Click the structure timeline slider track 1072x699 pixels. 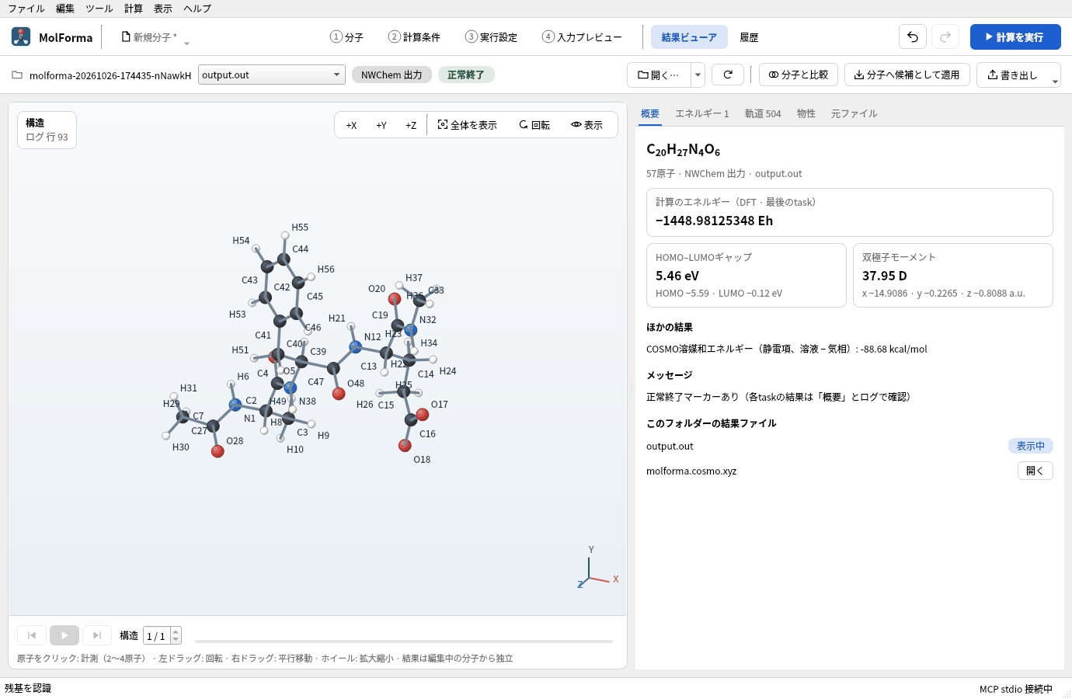click(x=404, y=642)
